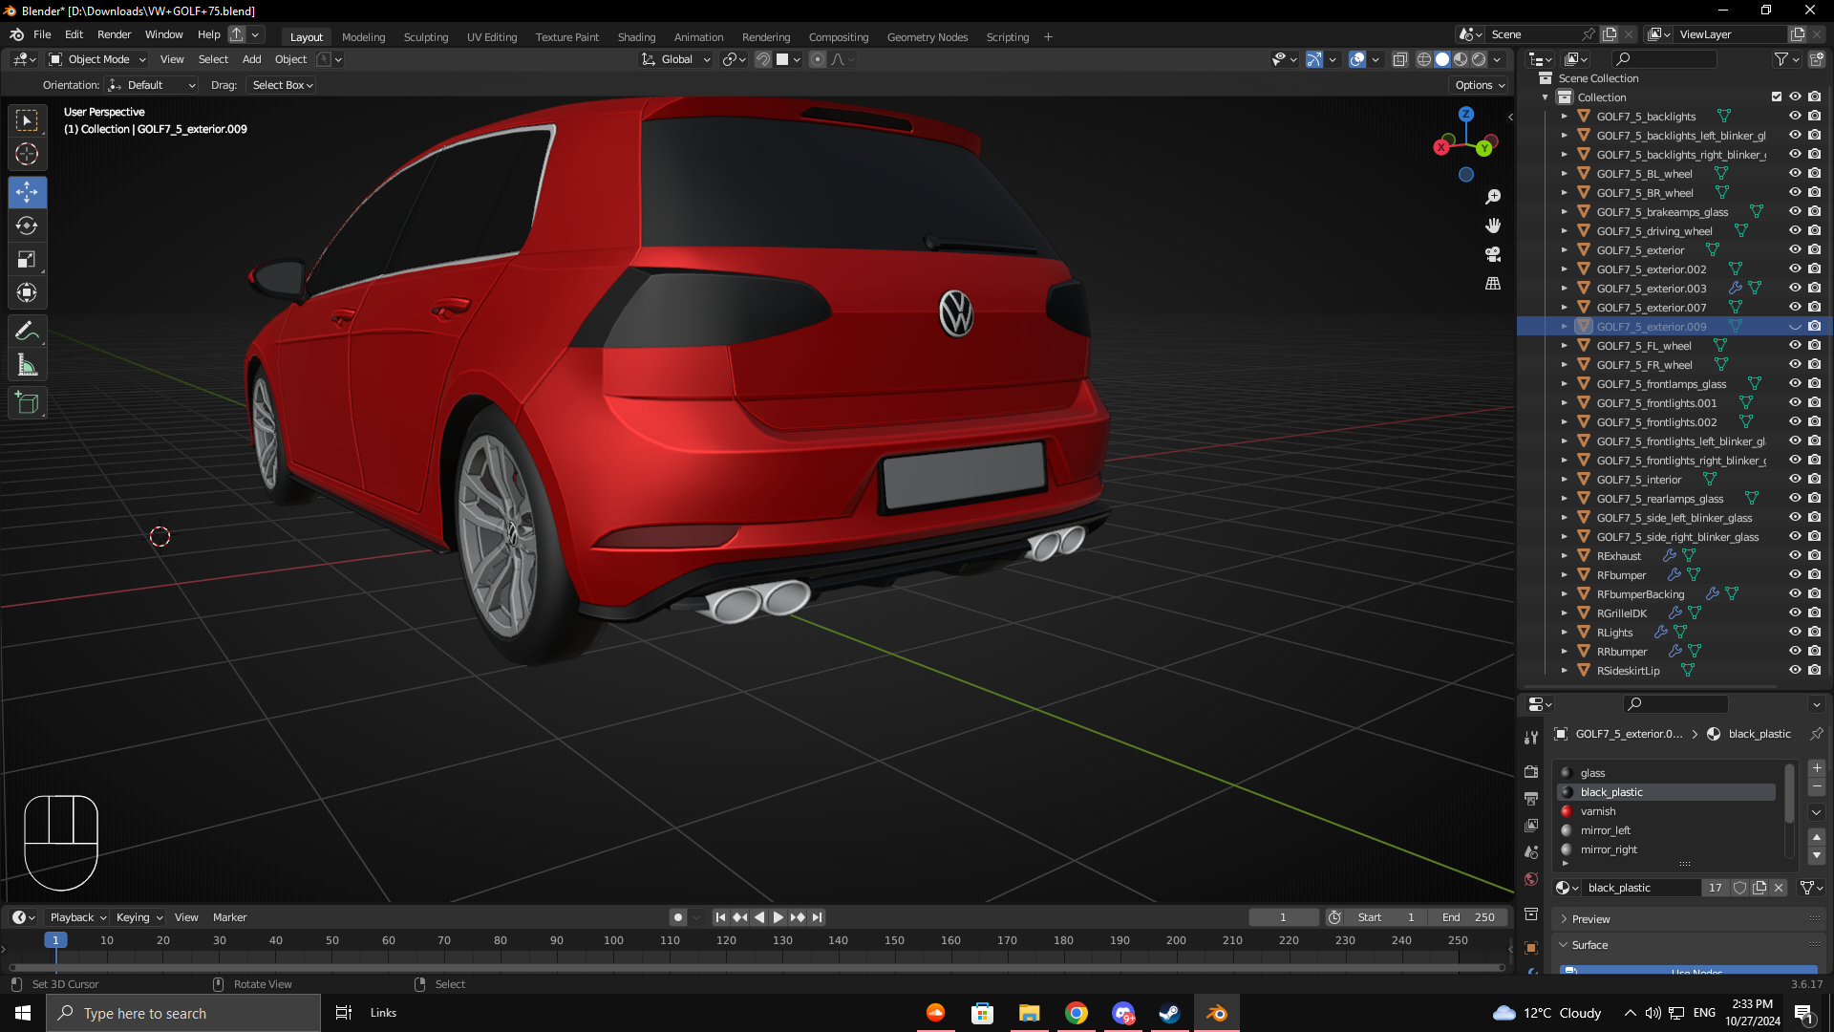Play the animation in timeline

tap(778, 917)
